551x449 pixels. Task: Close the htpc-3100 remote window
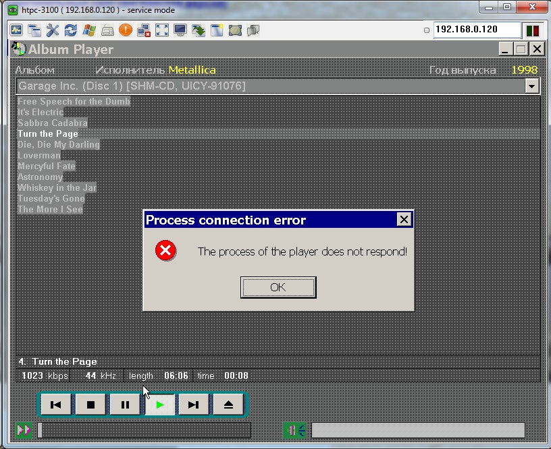[x=533, y=7]
